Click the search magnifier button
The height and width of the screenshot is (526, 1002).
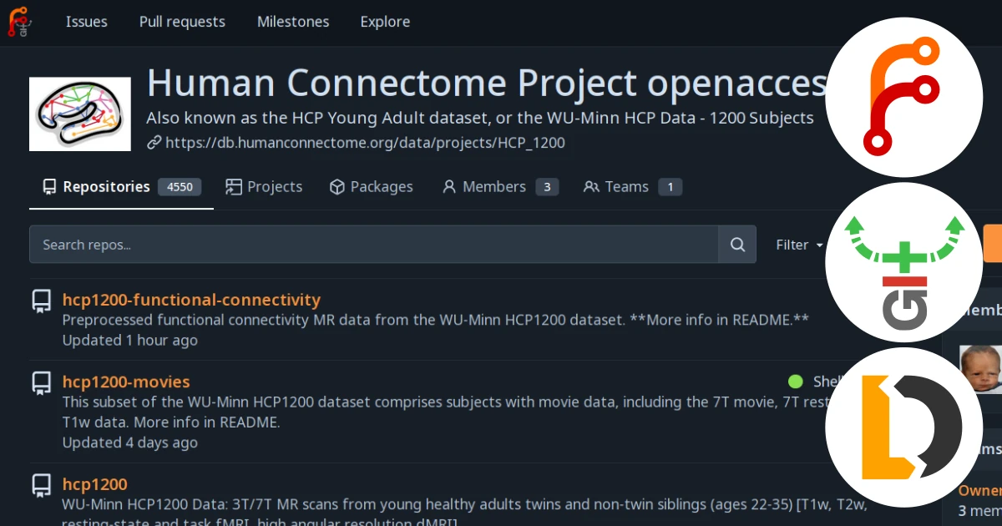point(737,245)
